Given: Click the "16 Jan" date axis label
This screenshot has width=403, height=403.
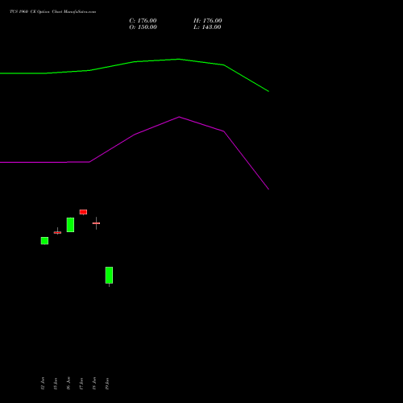Looking at the screenshot, I should (x=69, y=384).
